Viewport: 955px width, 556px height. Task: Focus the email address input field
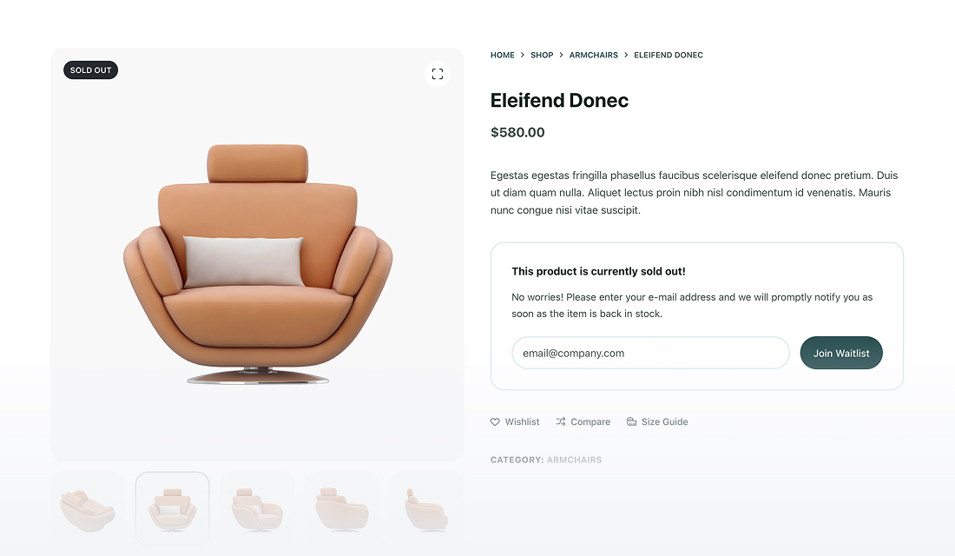[650, 353]
